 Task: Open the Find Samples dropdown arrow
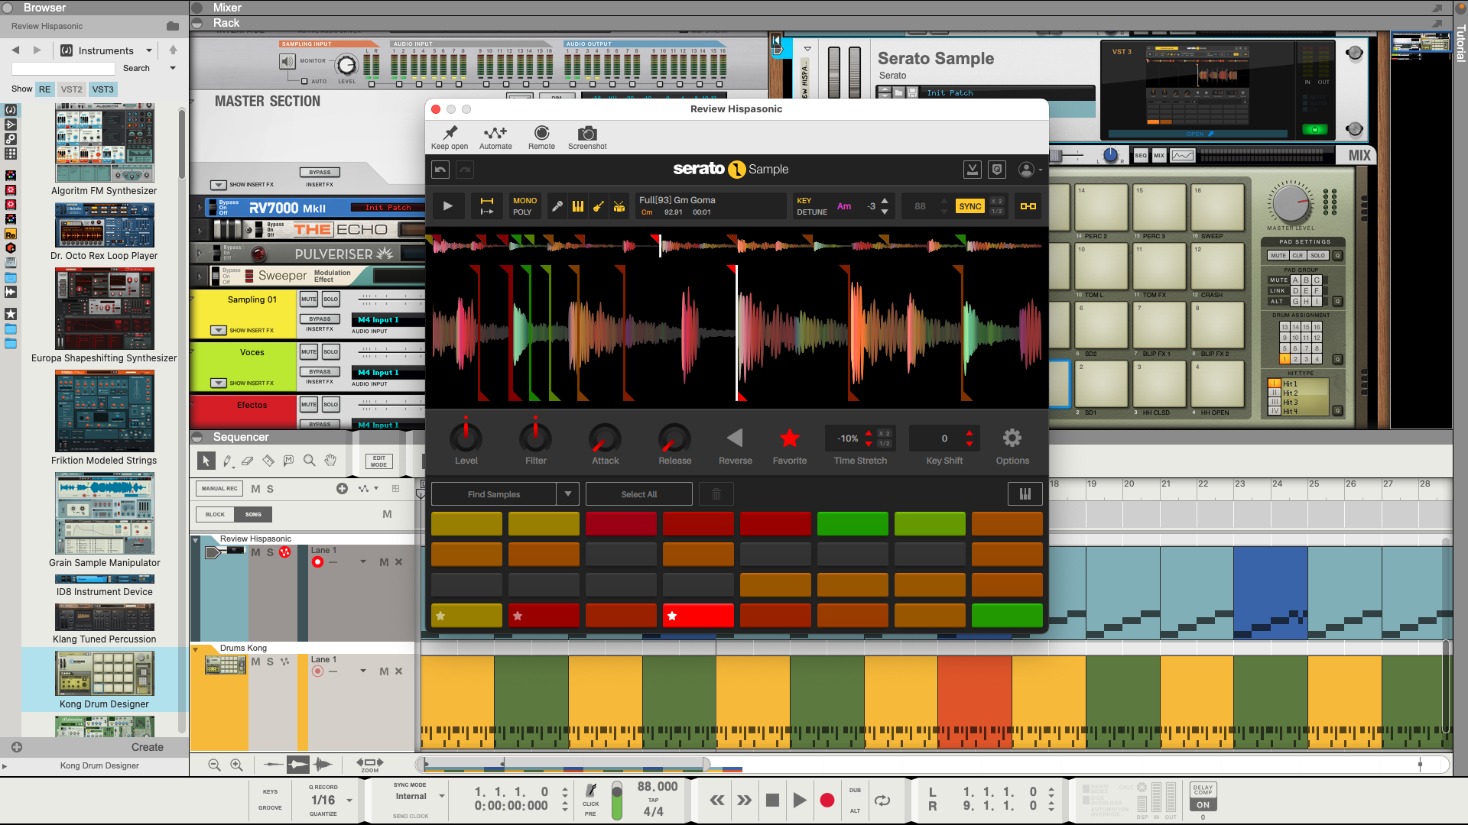[568, 493]
